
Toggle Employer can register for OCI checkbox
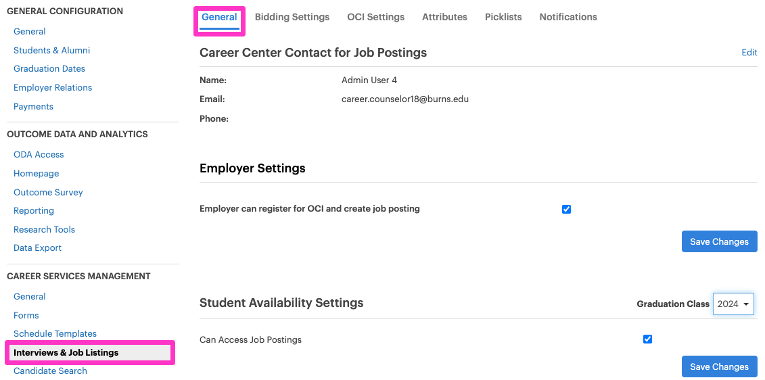[566, 209]
